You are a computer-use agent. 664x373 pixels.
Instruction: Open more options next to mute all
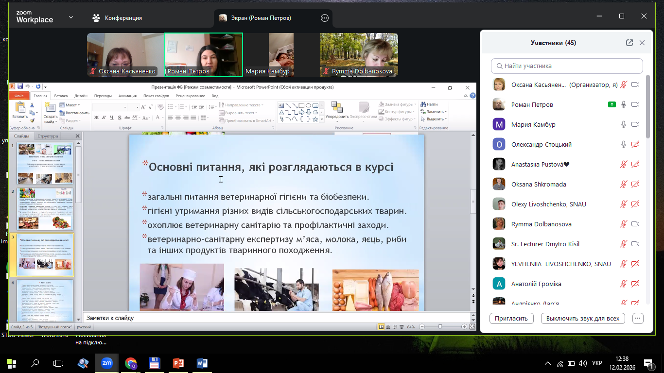pyautogui.click(x=638, y=319)
